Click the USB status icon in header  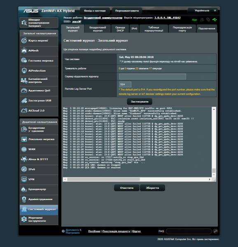pyautogui.click(x=215, y=20)
